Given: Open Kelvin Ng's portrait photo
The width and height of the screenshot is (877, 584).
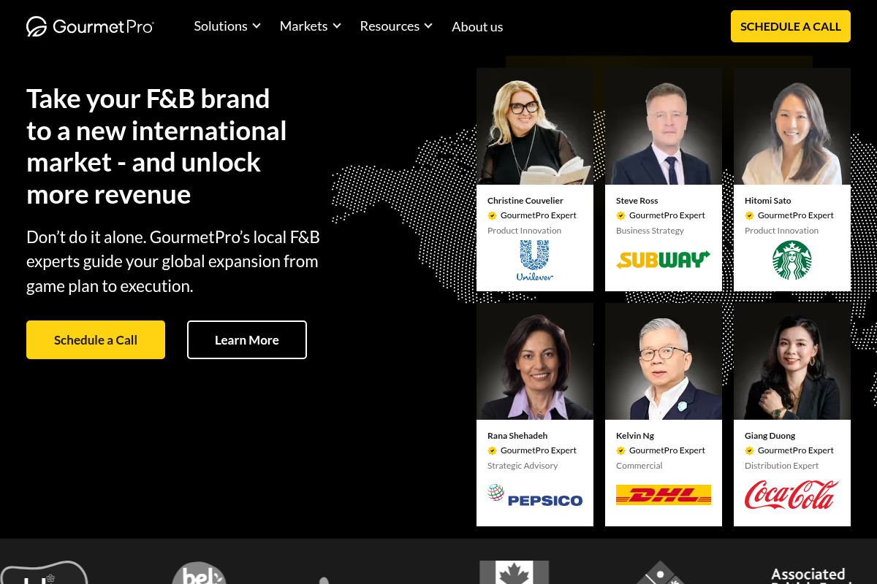Looking at the screenshot, I should [664, 361].
